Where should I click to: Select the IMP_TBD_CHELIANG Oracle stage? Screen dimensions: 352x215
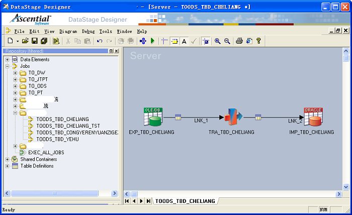[x=313, y=117]
